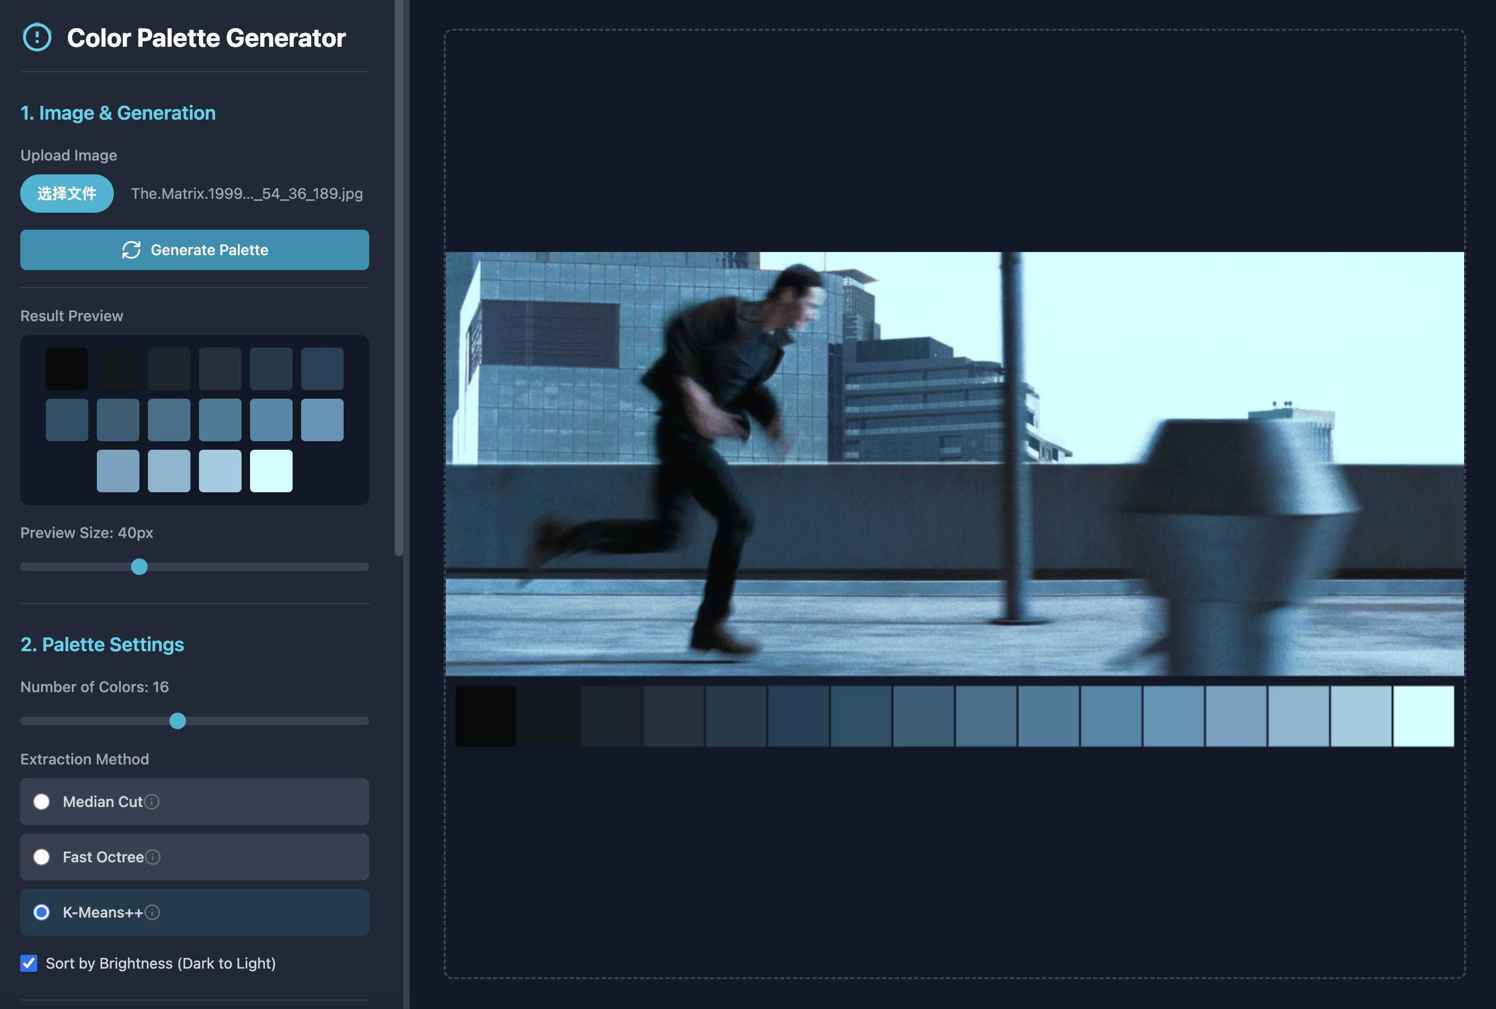Disable Sort by Brightness (Dark to Light)
Viewport: 1496px width, 1009px height.
pyautogui.click(x=28, y=963)
